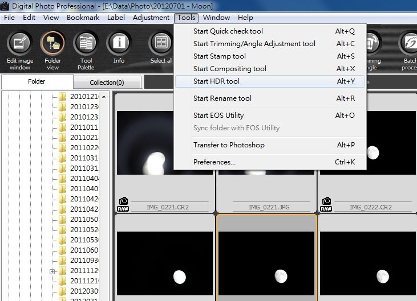Click the RAW camera icon on IMG_0221.CR2
Viewport: 417px width, 301px height.
tap(123, 204)
